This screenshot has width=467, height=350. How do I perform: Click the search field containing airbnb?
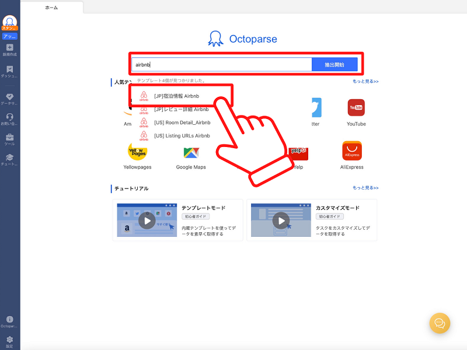pos(222,64)
